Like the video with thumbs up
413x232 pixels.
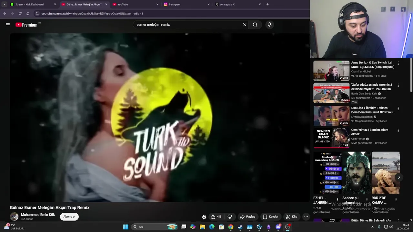click(216, 217)
